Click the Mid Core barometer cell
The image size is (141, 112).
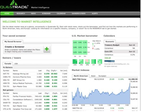(x=80, y=47)
